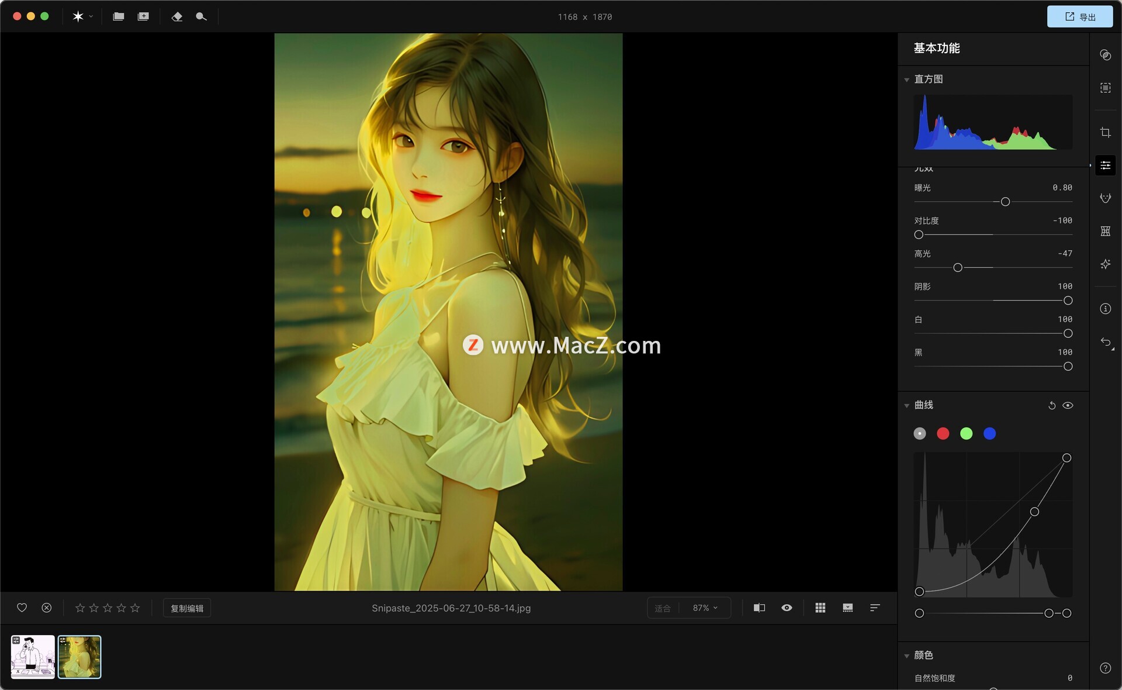
Task: Select the selection/mask frame icon in sidebar
Action: [x=1105, y=88]
